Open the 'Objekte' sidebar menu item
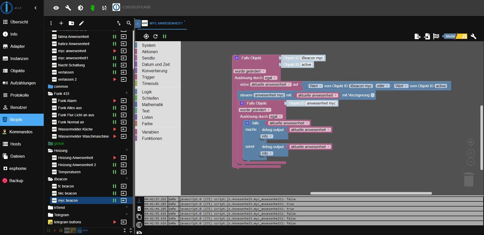Image resolution: width=484 pixels, height=235 pixels. (x=18, y=71)
